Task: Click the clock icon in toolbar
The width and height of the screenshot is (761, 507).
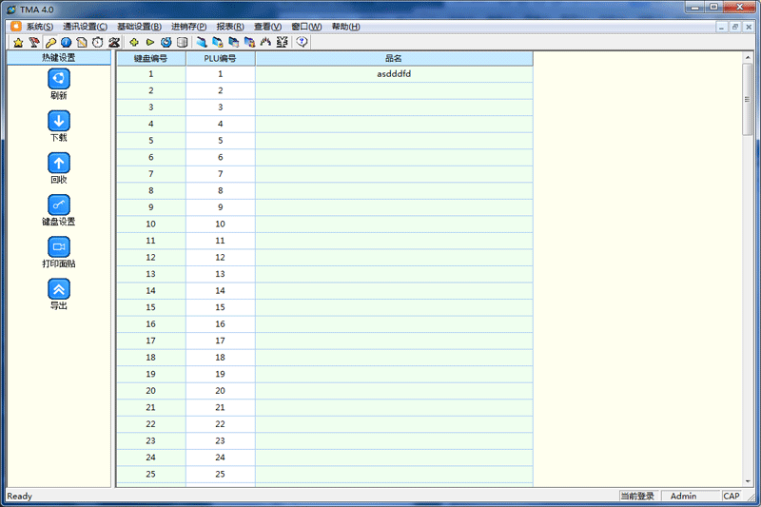Action: coord(98,43)
